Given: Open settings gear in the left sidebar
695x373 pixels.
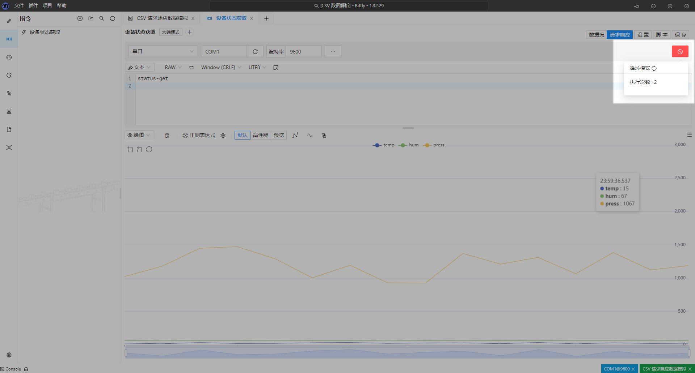Looking at the screenshot, I should pos(9,355).
